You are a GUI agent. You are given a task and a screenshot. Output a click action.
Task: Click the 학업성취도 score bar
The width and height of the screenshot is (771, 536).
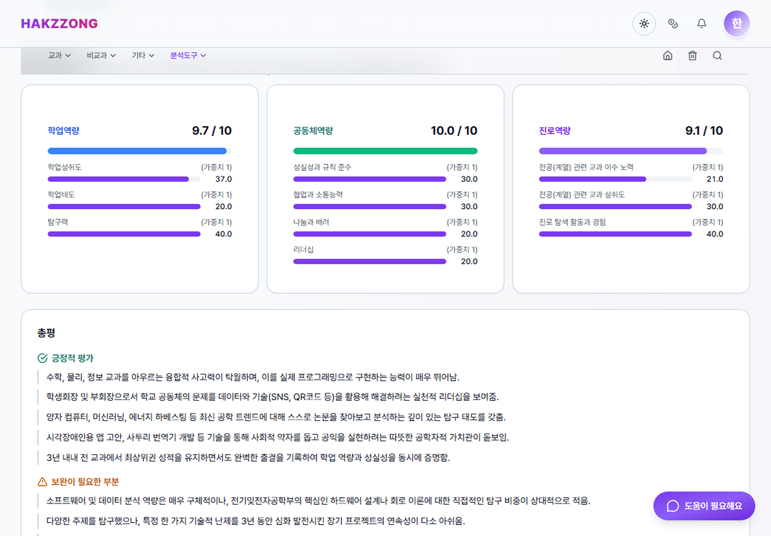(x=124, y=179)
